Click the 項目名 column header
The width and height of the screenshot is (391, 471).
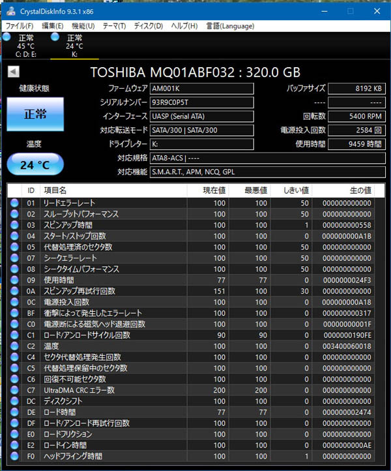[x=113, y=190]
